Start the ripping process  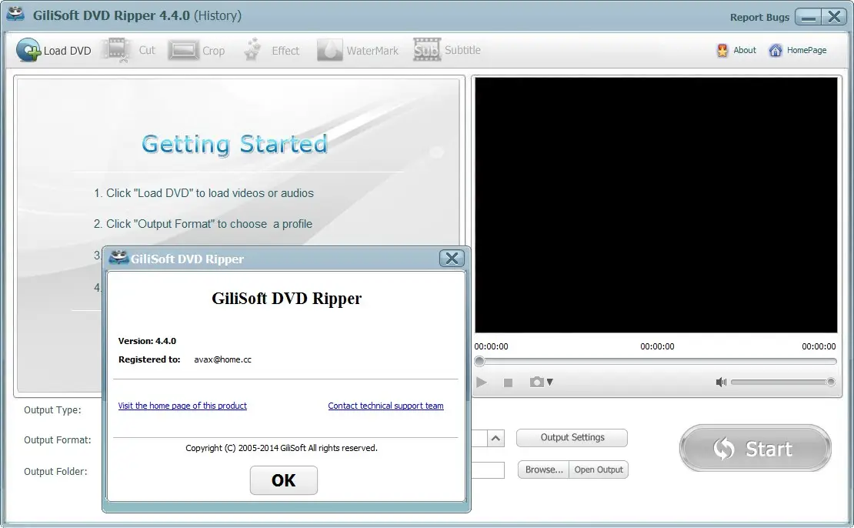tap(755, 449)
